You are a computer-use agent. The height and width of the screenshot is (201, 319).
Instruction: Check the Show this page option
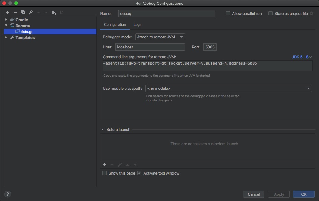tap(105, 173)
